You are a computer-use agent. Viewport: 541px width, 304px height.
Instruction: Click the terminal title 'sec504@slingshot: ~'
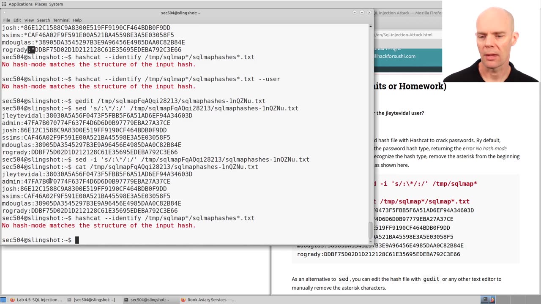tap(180, 13)
